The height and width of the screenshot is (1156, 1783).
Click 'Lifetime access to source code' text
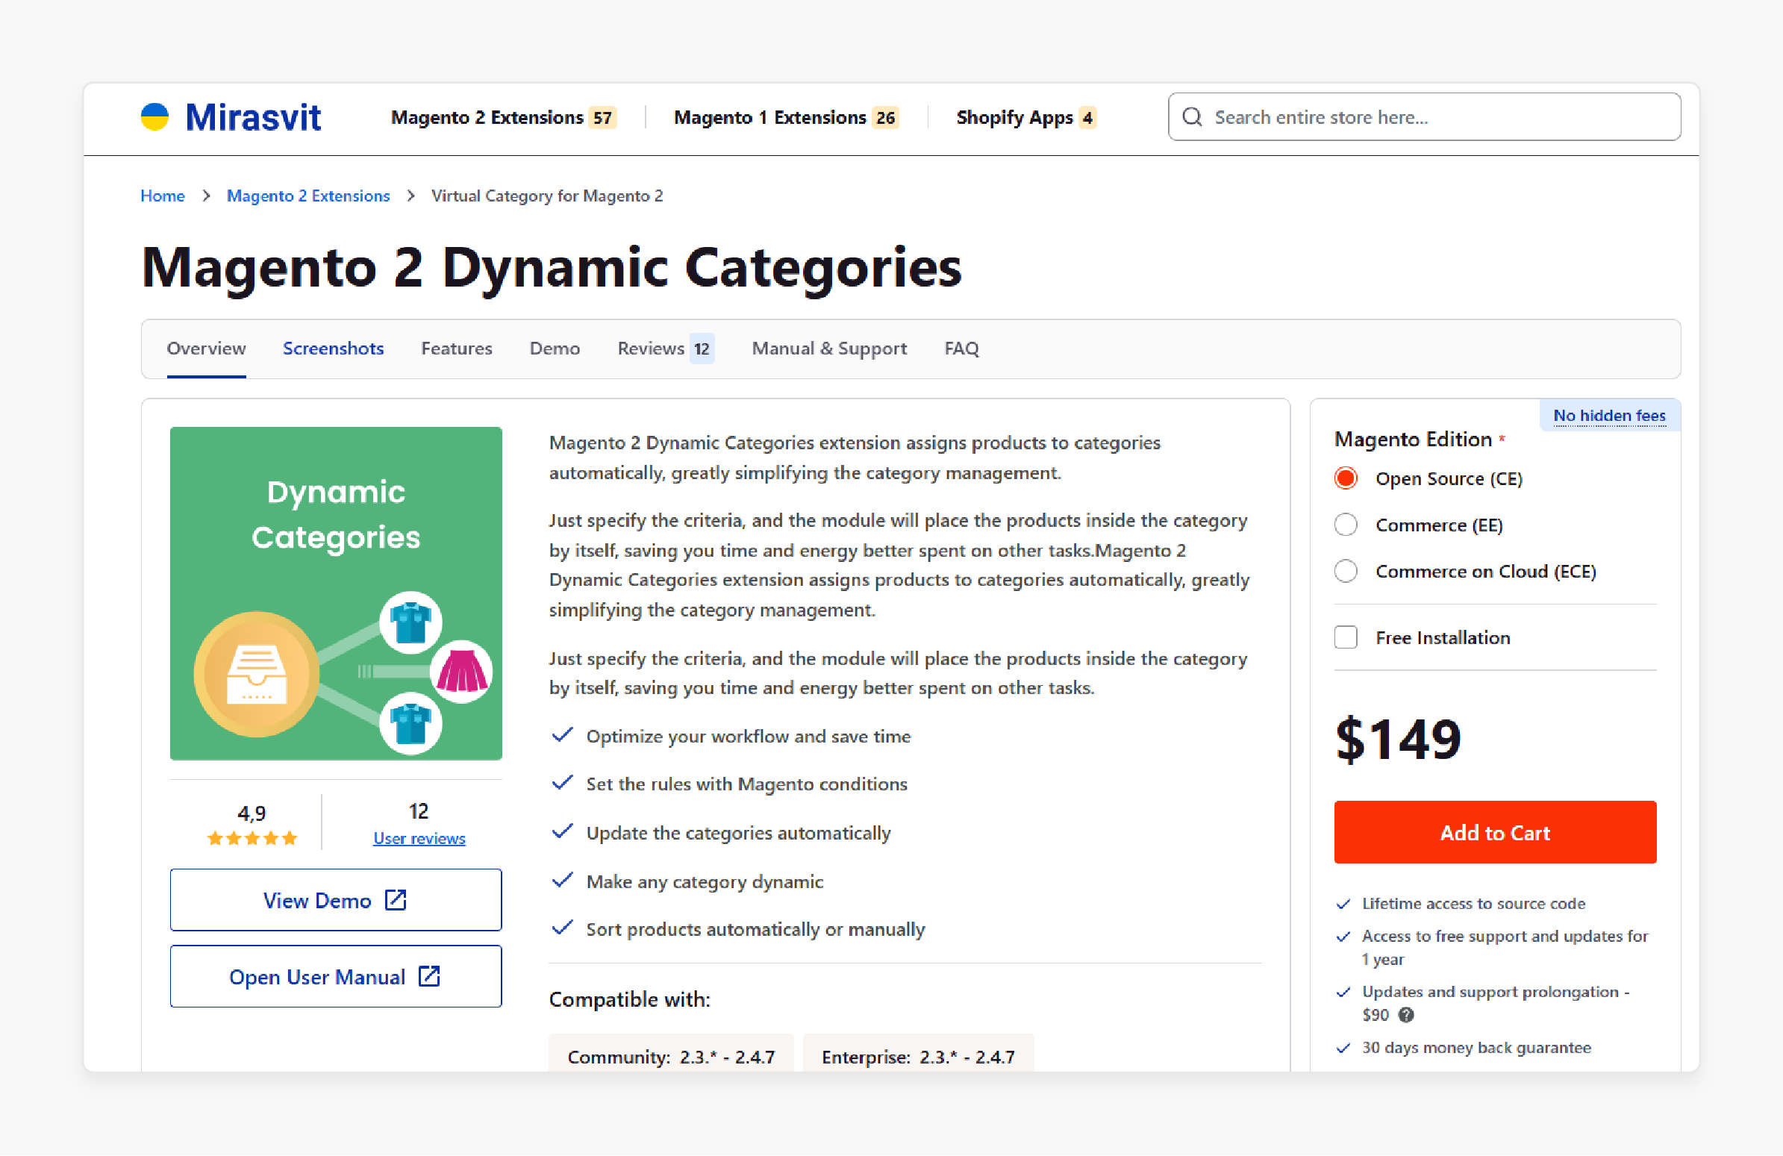click(1473, 904)
